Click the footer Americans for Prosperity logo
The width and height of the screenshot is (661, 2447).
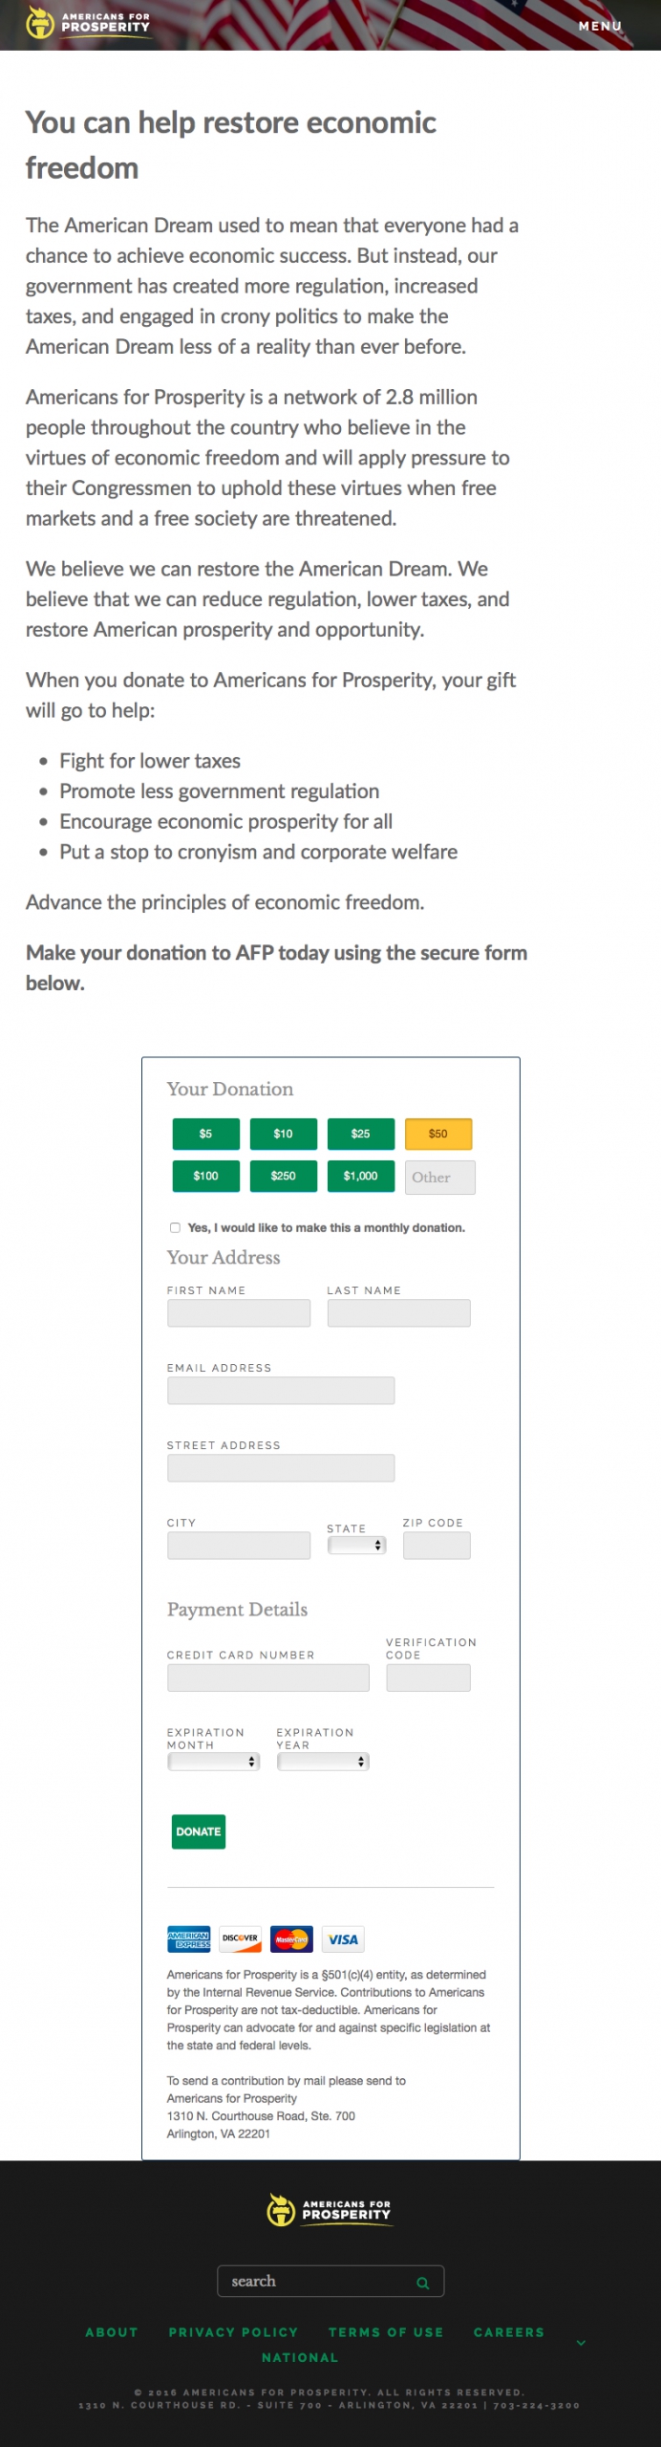(x=330, y=2210)
